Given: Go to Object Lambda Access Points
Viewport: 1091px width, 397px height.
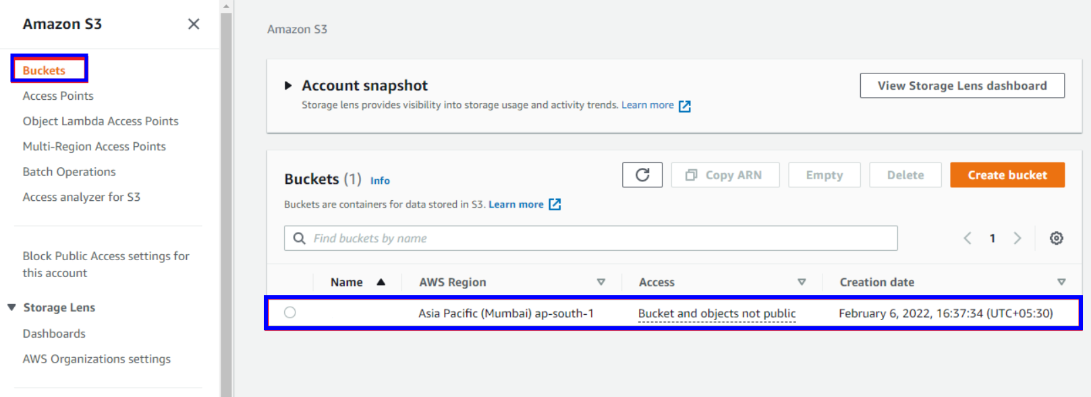Looking at the screenshot, I should pos(101,121).
